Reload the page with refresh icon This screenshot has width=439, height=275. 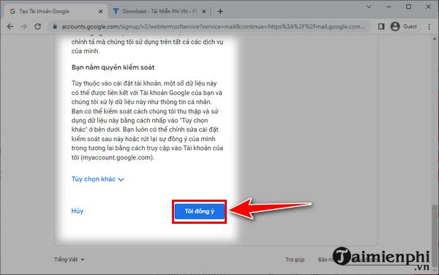click(37, 26)
